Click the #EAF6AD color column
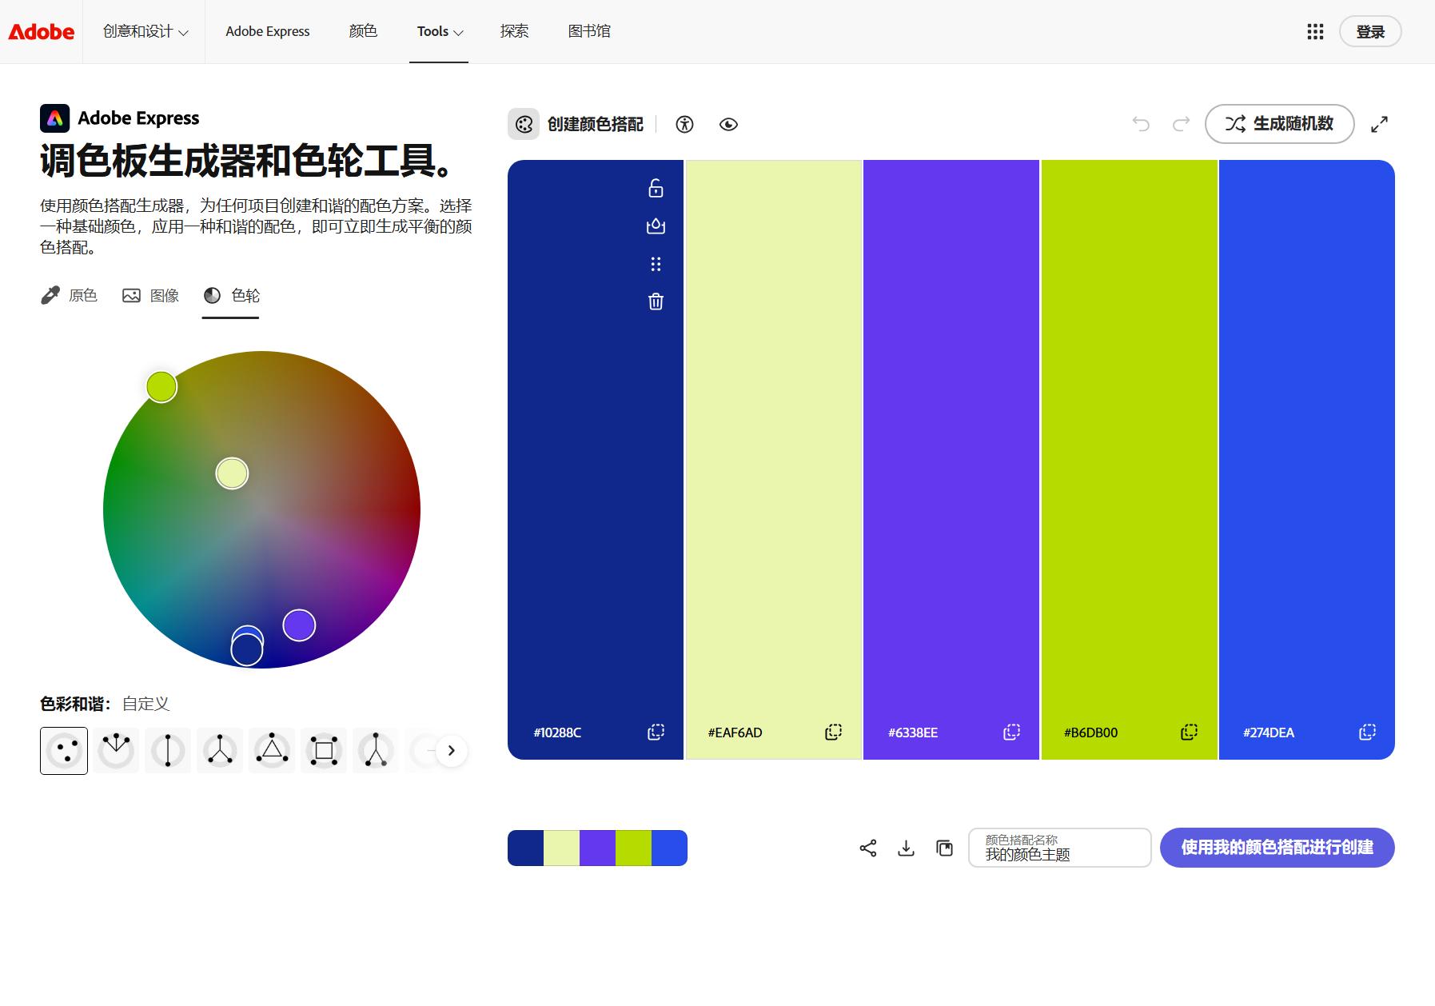Viewport: 1435px width, 1006px height. [x=773, y=460]
